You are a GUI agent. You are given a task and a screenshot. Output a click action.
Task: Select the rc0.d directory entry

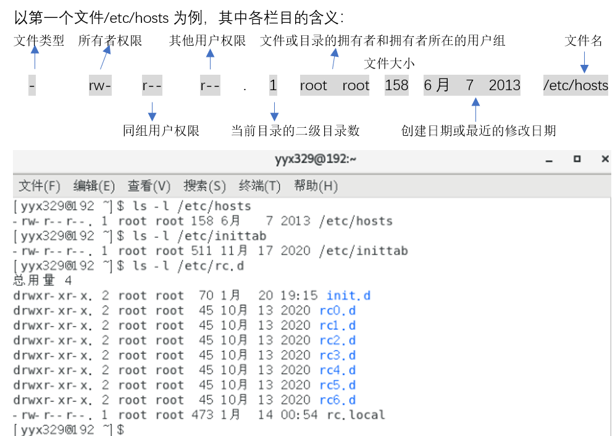338,311
